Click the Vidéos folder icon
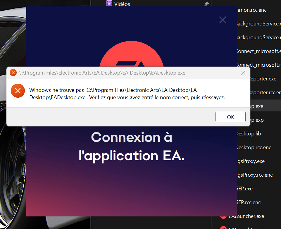The image size is (281, 229). (109, 4)
